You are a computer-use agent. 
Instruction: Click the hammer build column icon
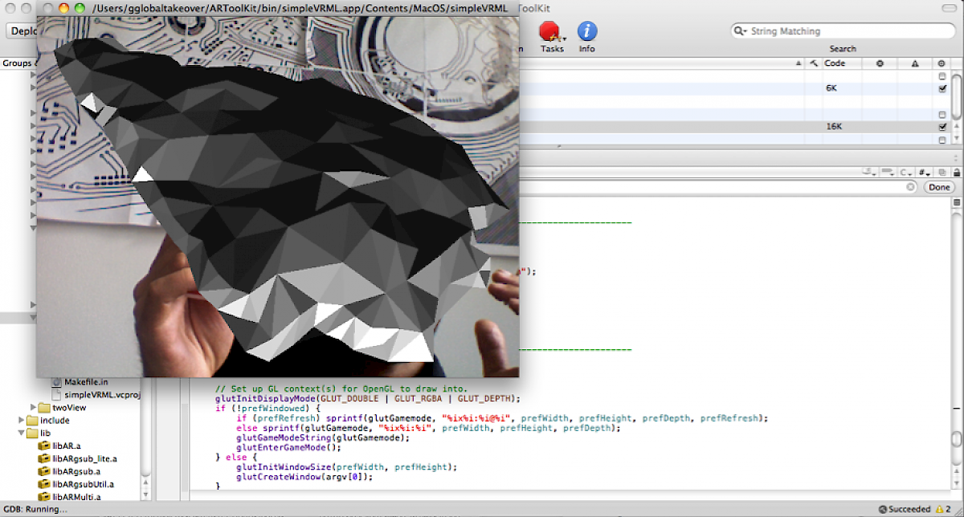click(813, 63)
